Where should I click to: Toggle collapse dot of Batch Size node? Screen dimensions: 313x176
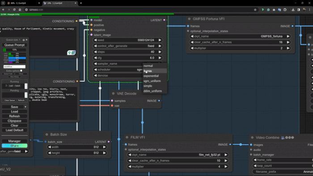coord(47,134)
